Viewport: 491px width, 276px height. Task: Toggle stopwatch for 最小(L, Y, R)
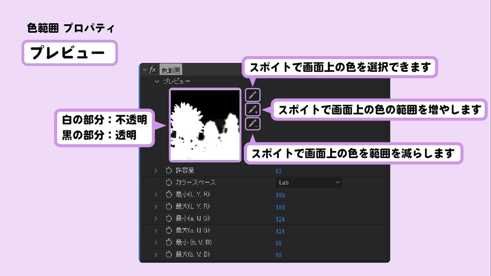tap(169, 194)
